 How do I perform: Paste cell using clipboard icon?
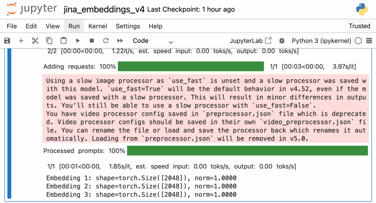tap(64, 41)
